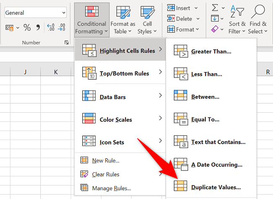Choose the A Date Occurring rule
Image resolution: width=273 pixels, height=199 pixels.
click(x=211, y=165)
